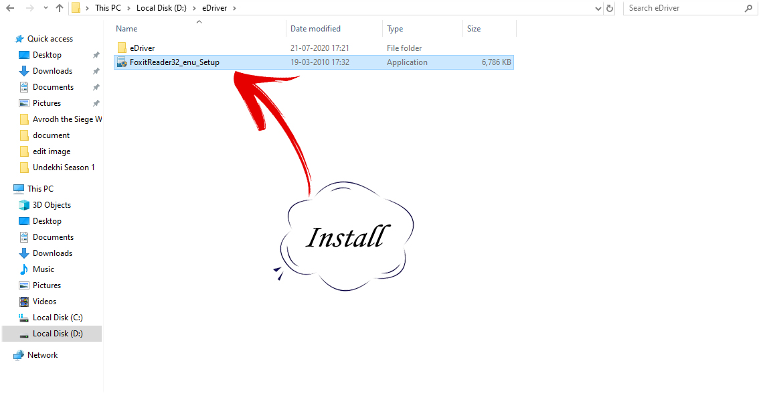This screenshot has height=394, width=765.
Task: Navigate to Local Disk (D:) breadcrumb
Action: point(161,8)
